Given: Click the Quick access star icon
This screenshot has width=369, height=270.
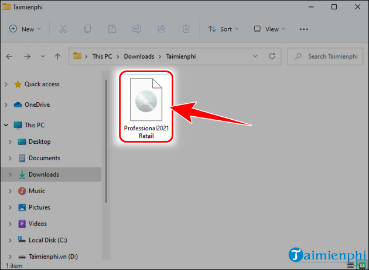Looking at the screenshot, I should [18, 84].
